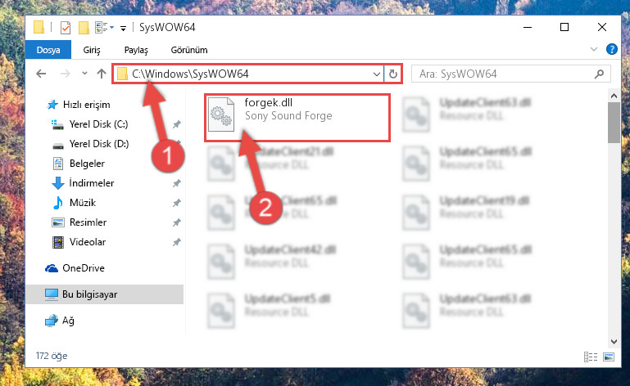Open the Explorer help question mark icon
The image size is (630, 386).
[x=611, y=49]
